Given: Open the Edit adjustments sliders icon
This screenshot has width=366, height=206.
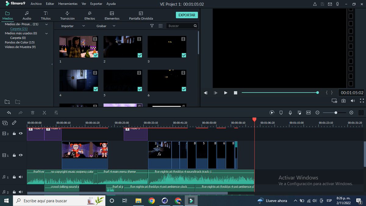Looking at the screenshot, I should click(x=56, y=113).
